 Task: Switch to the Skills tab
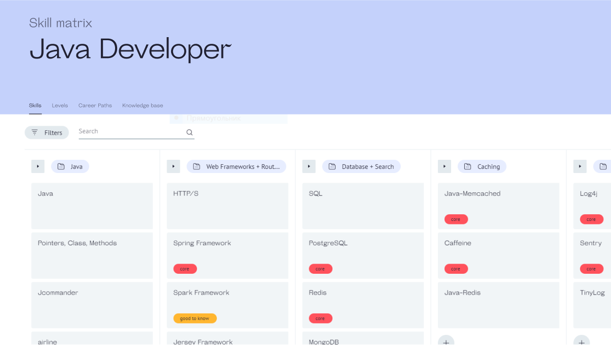35,105
